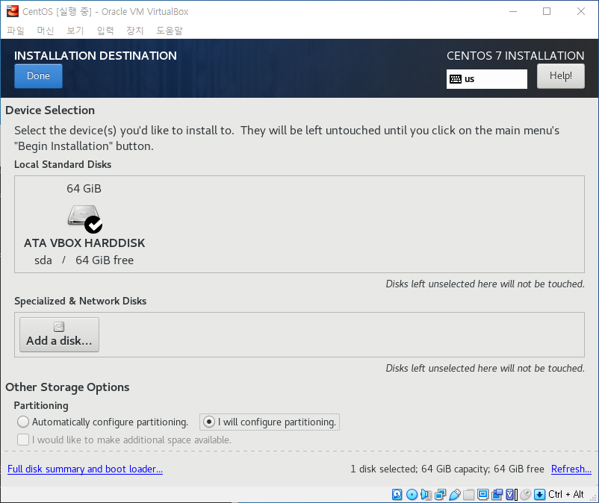Click the mouse integration status icon
Screen dimensions: 599x503
526,495
